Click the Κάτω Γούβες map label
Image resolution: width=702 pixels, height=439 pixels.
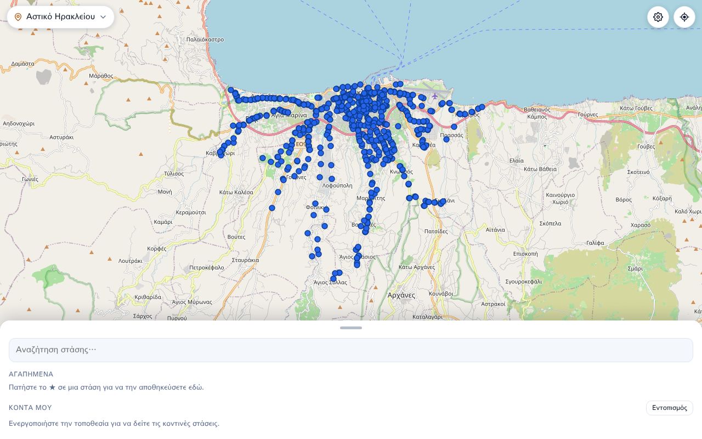(x=636, y=108)
